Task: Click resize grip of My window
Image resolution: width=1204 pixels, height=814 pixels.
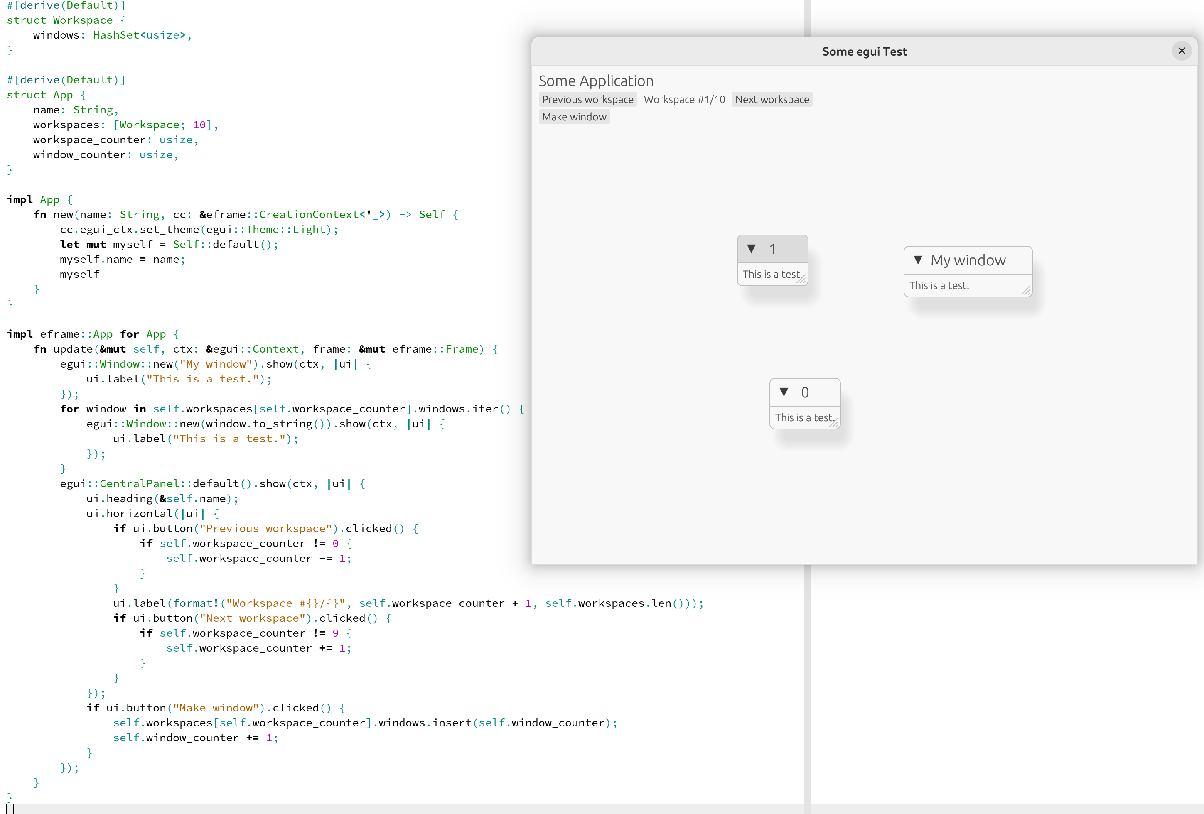Action: 1026,291
